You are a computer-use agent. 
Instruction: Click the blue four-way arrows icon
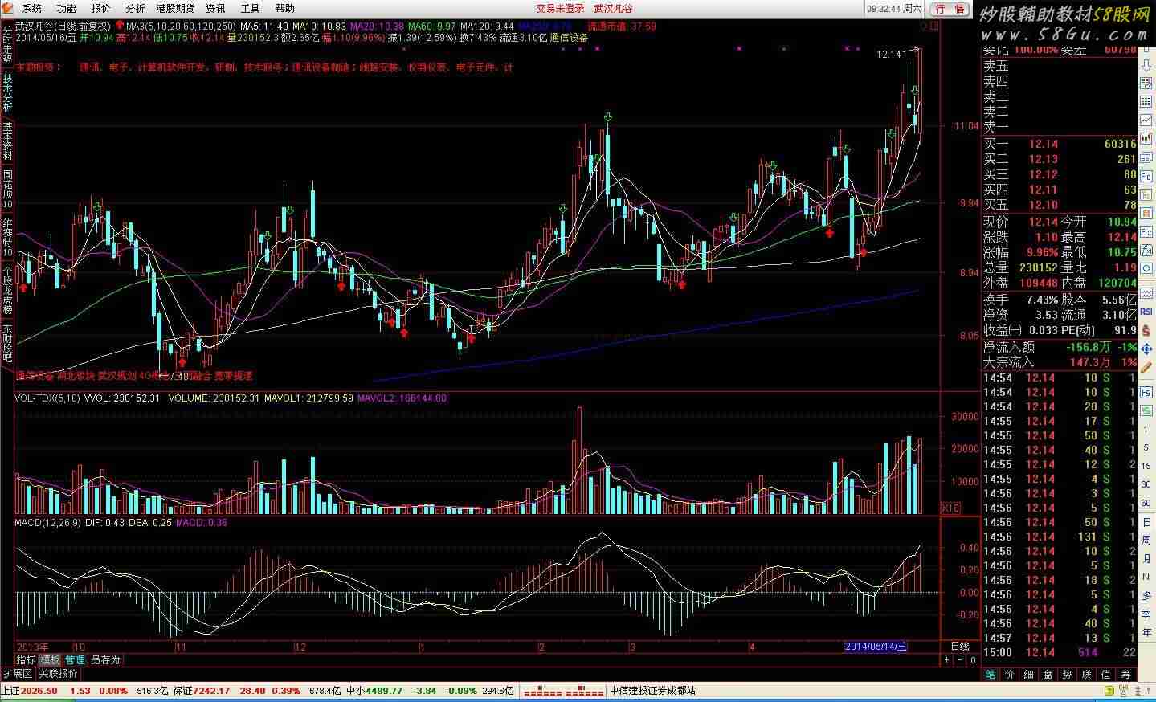coord(1146,350)
